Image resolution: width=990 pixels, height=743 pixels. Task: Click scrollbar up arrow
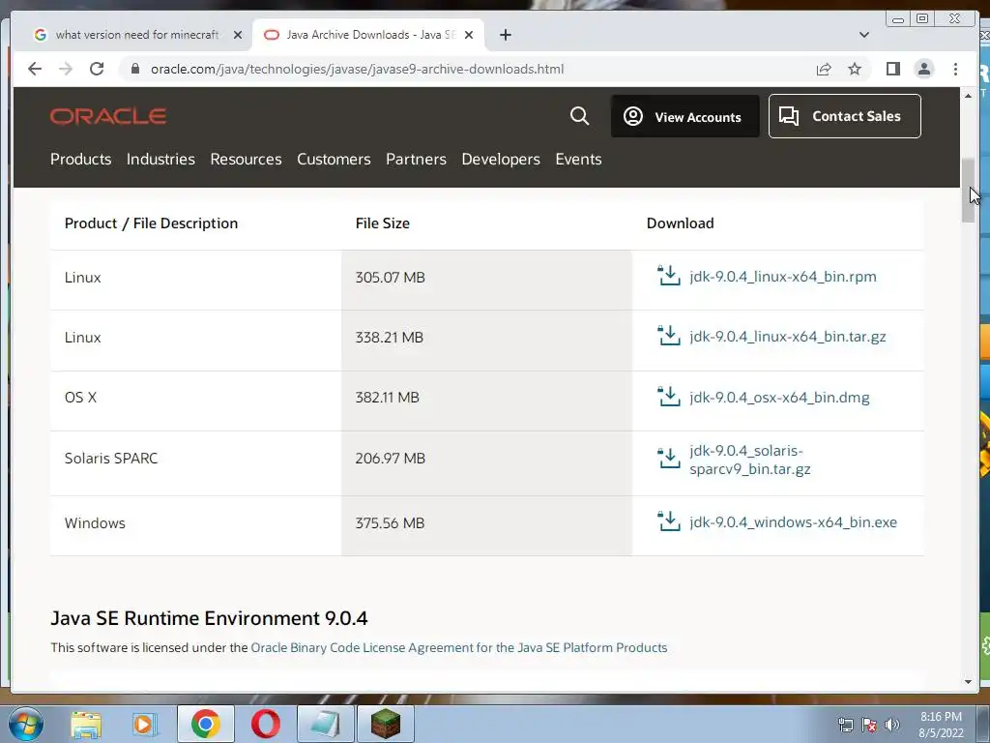point(968,96)
